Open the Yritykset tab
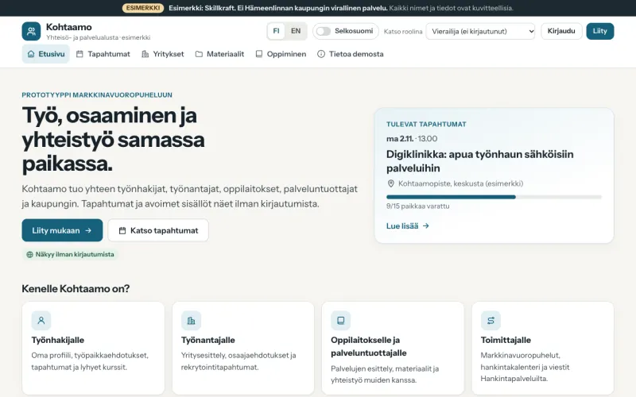 coord(163,54)
